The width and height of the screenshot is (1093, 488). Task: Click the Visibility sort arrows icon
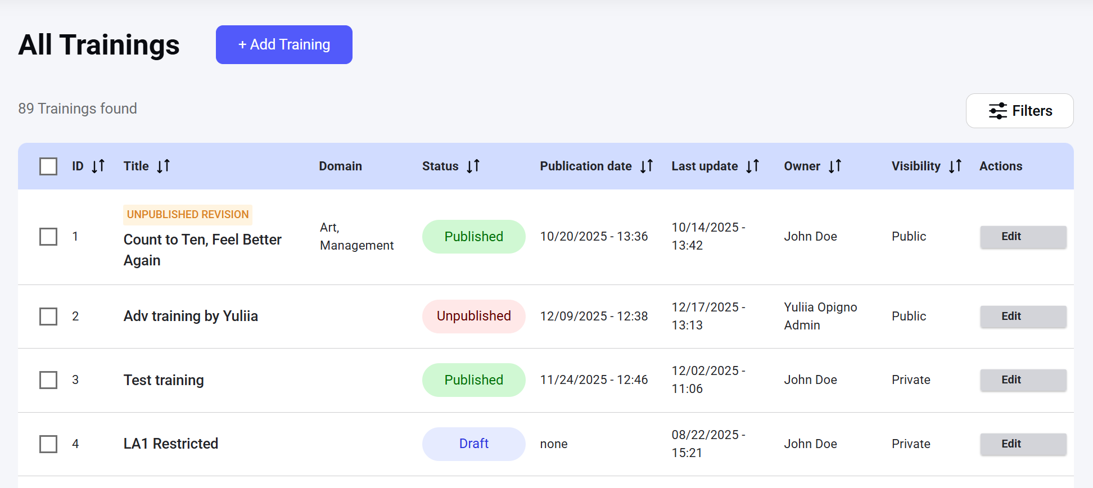coord(955,166)
